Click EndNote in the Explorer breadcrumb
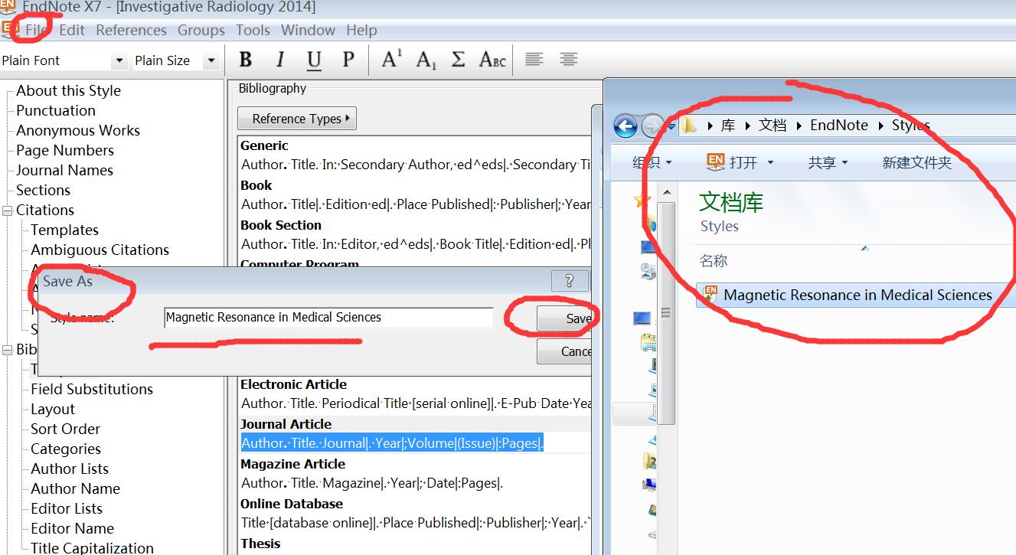Viewport: 1016px width, 555px height. pos(839,126)
